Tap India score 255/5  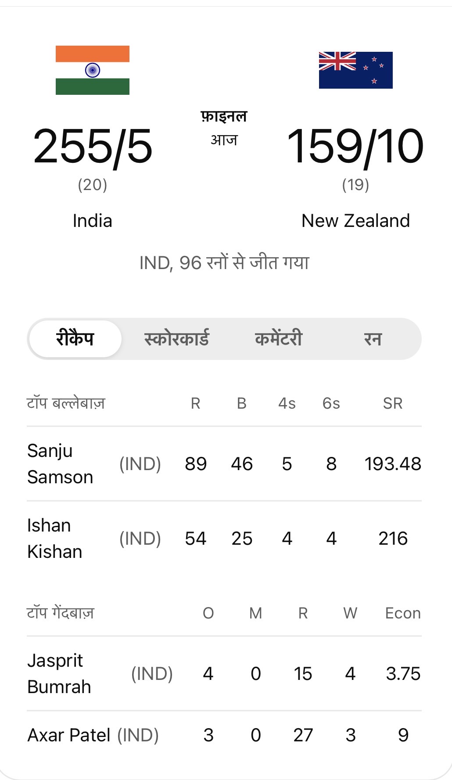point(93,147)
